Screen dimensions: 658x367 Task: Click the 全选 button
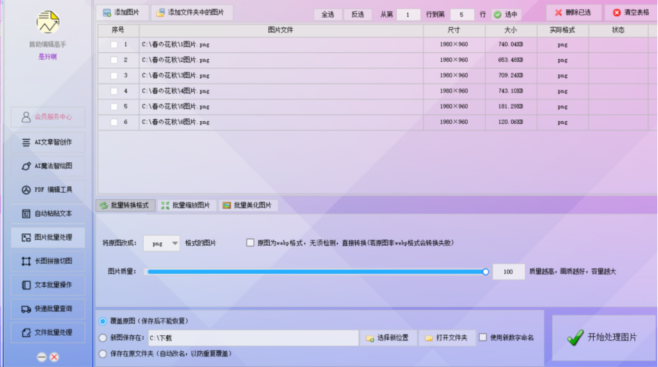328,15
